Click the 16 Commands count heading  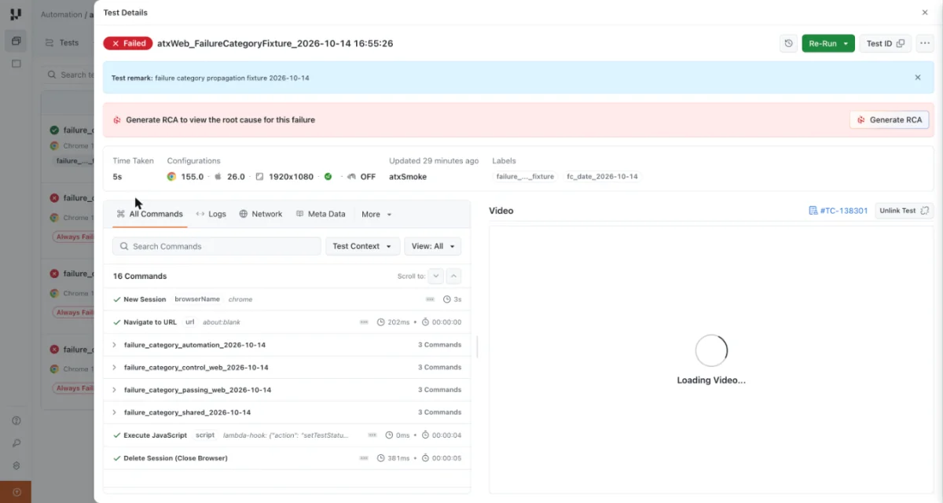click(140, 276)
